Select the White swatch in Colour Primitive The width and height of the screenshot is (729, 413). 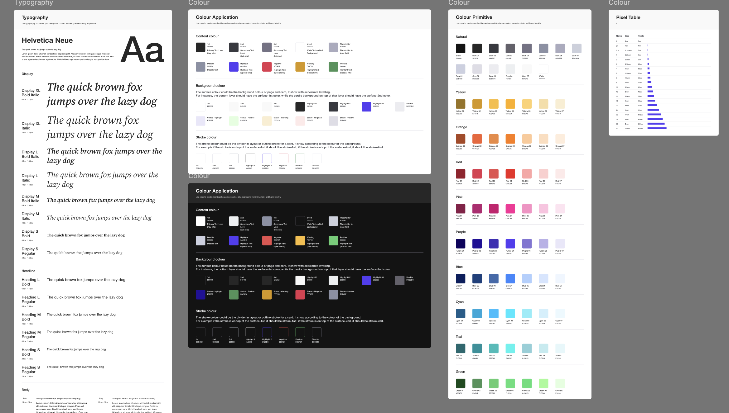[x=543, y=69]
